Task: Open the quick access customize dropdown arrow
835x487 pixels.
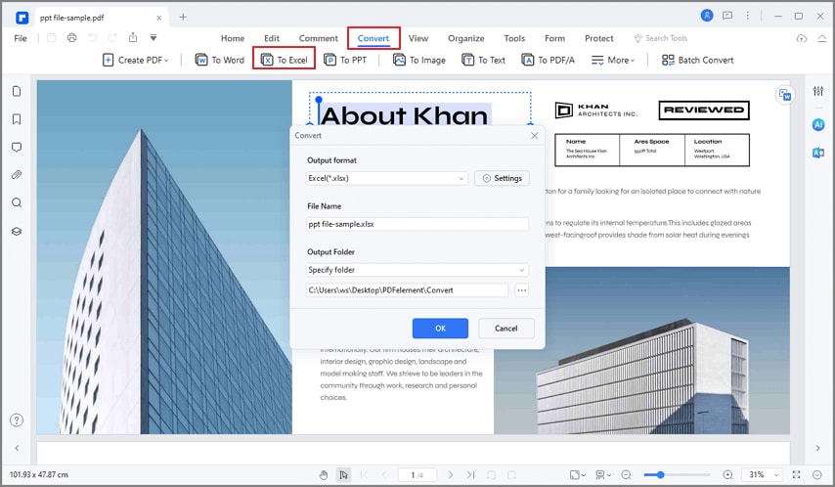Action: 154,38
